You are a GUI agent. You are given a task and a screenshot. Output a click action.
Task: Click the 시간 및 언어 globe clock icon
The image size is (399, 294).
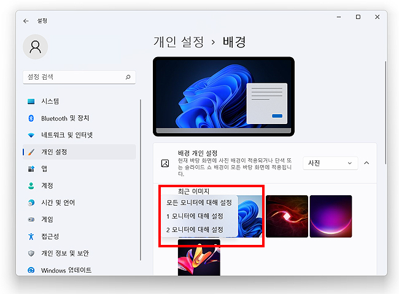click(x=31, y=203)
